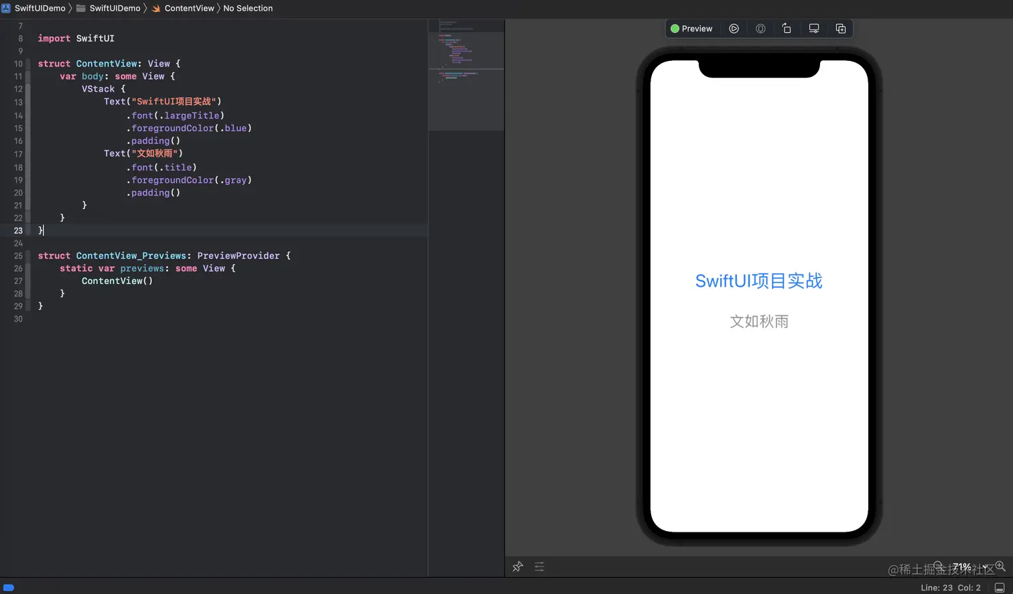Screen dimensions: 1013x594
Task: Click ContentView_Previews struct name
Action: [x=131, y=256]
